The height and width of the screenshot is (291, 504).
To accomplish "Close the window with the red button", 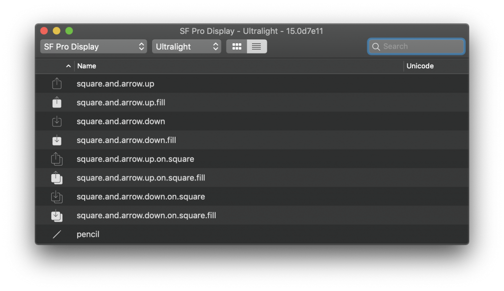I will (44, 31).
